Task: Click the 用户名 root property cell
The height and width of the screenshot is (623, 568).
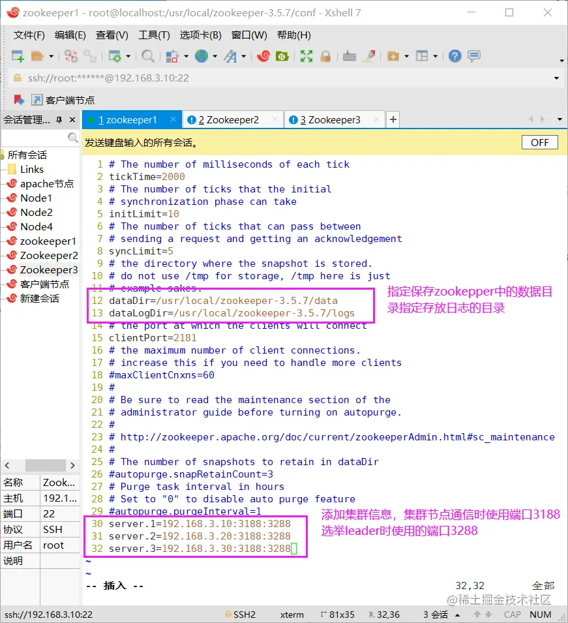Action: coord(59,545)
